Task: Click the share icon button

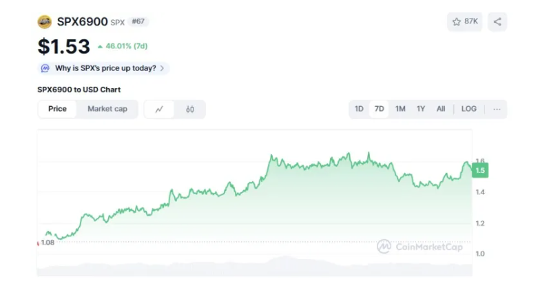Action: (497, 22)
